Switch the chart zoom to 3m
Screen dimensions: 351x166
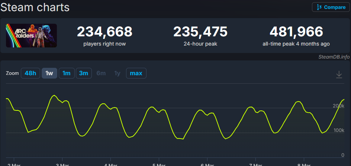click(84, 73)
